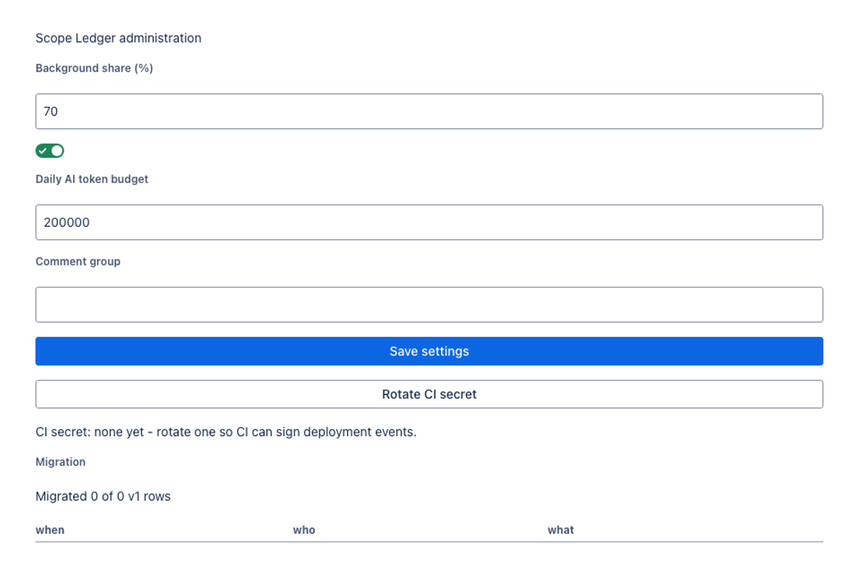The height and width of the screenshot is (571, 859).
Task: Click the empty Comment group field
Action: (429, 305)
